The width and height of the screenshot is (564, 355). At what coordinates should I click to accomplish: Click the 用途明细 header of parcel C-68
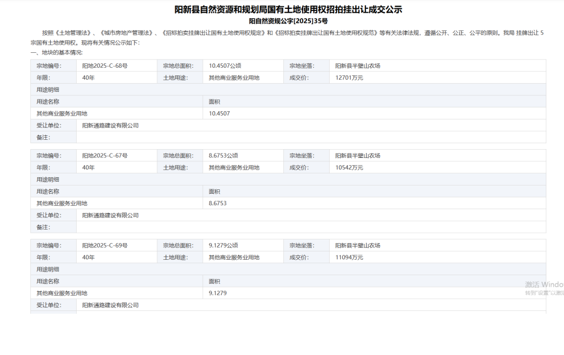(48, 89)
